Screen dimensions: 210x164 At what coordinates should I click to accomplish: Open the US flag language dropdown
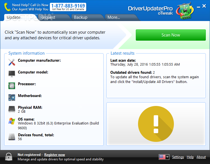tap(164, 157)
